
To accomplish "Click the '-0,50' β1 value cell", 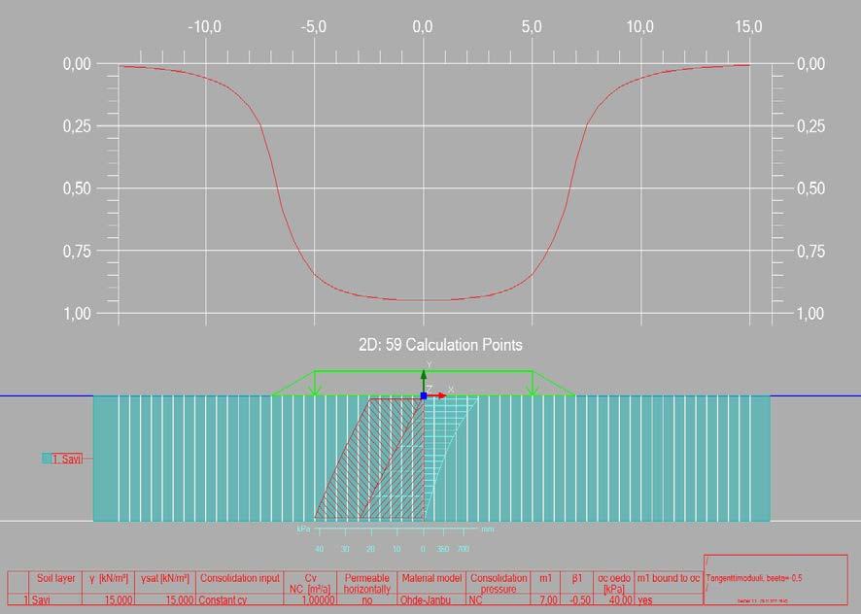I will pos(579,600).
